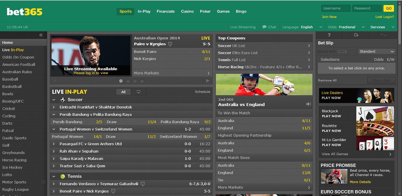Image resolution: width=402 pixels, height=196 pixels.
Task: Filter Live In-Play by streaming monitor icon
Action: 138,92
